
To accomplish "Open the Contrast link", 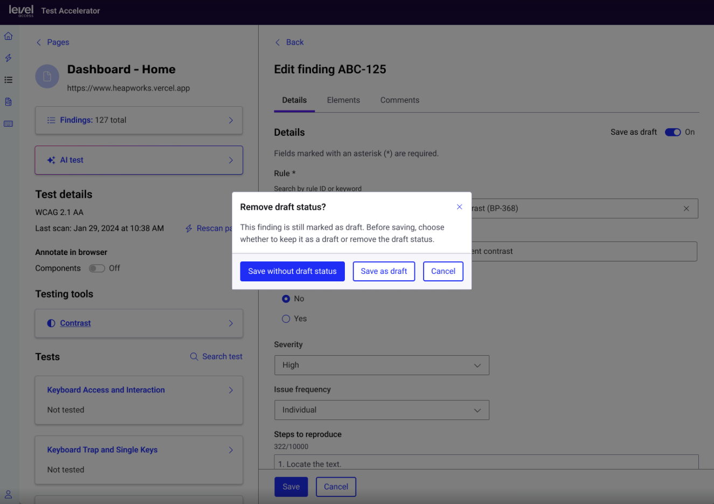I will pyautogui.click(x=75, y=323).
